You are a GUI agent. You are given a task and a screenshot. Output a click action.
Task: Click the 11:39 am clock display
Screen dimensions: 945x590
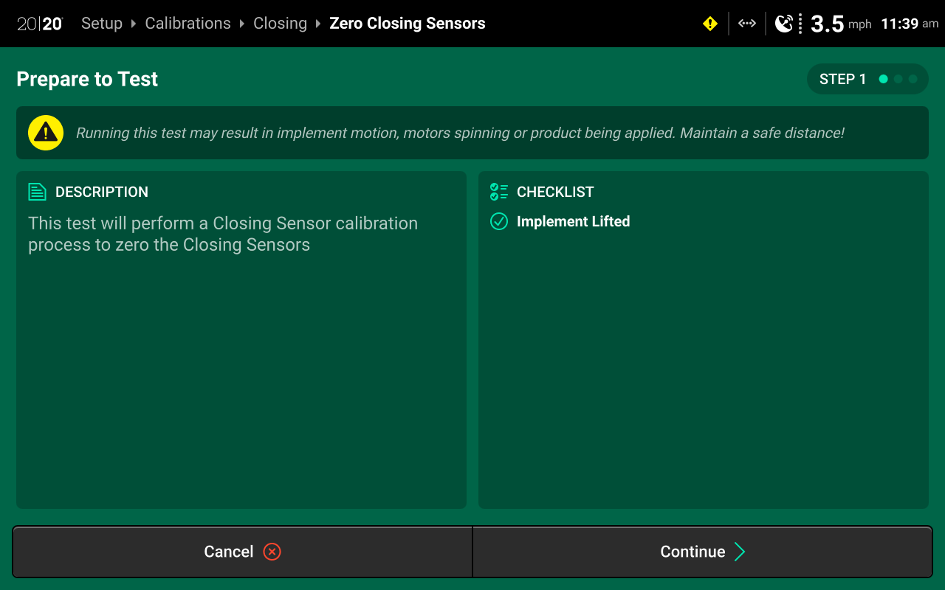(910, 24)
